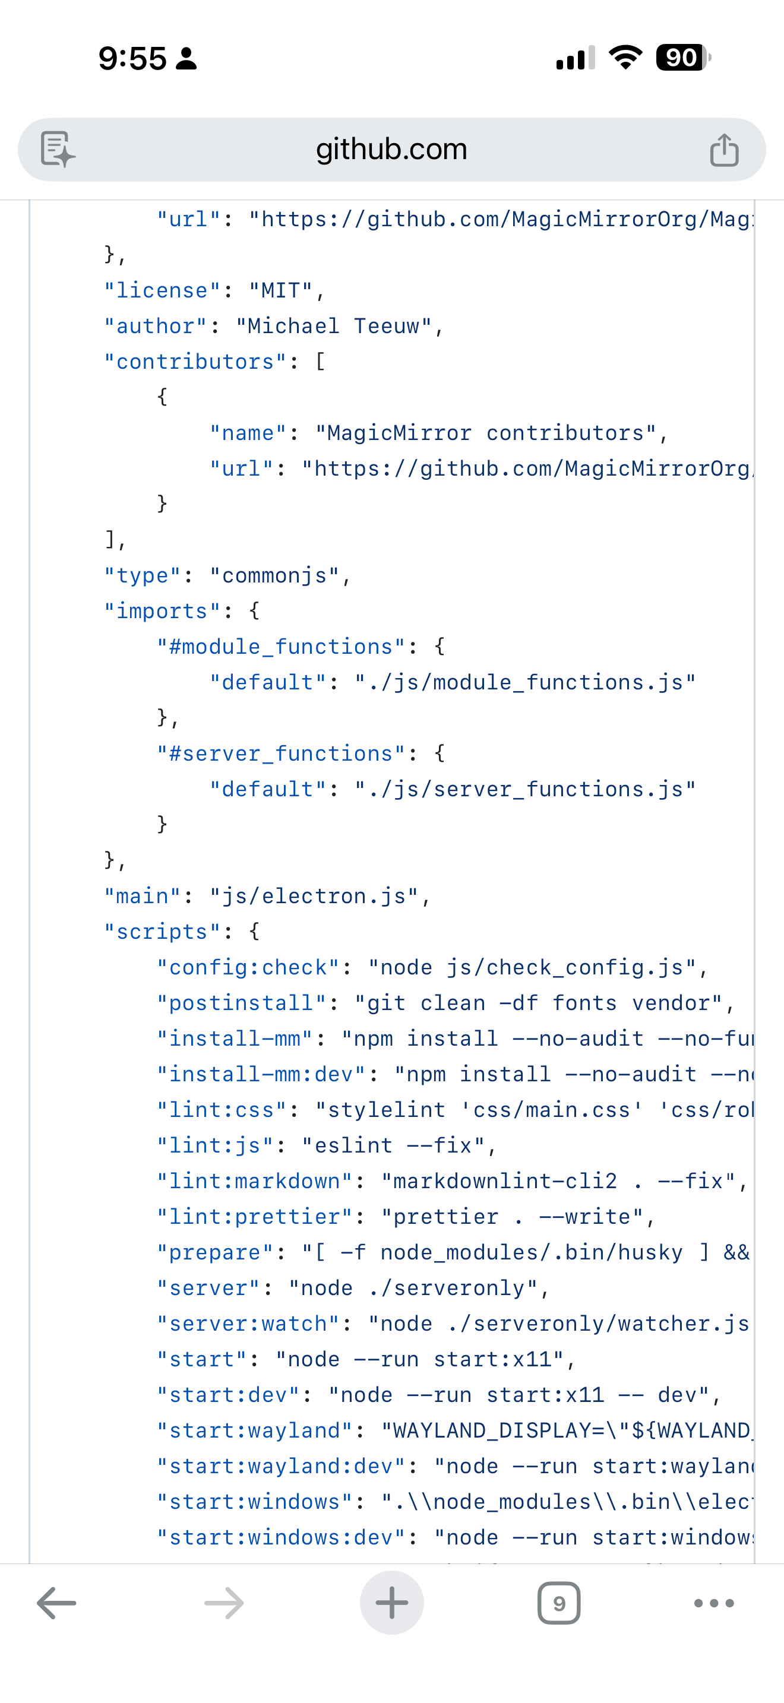Tap the 9:55 clock in status bar

coord(132,58)
